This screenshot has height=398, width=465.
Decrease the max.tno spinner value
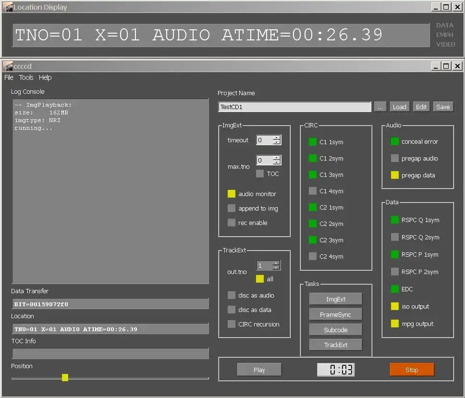(x=276, y=162)
